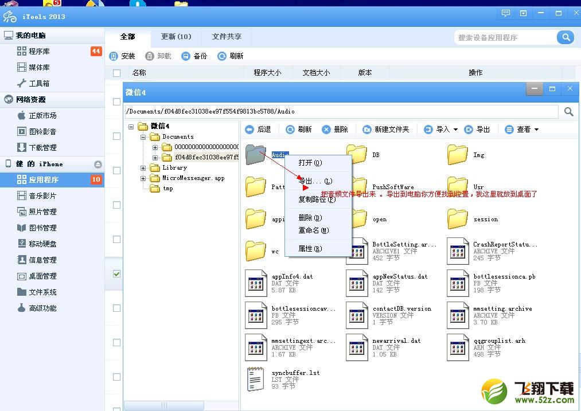Open 移动硬盘 section

(52, 244)
